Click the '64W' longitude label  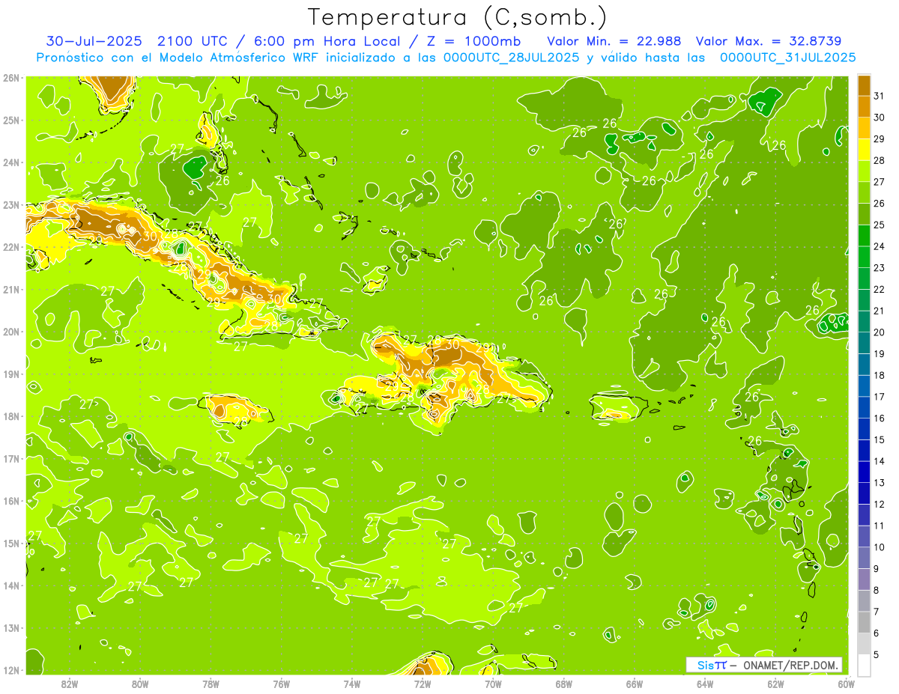(705, 684)
